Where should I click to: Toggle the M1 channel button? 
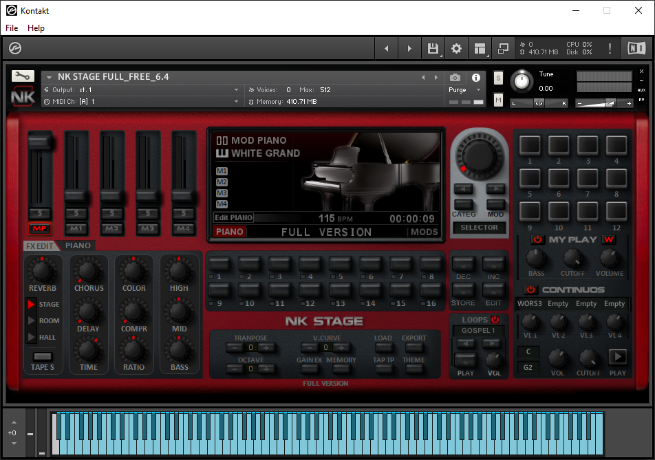(76, 228)
